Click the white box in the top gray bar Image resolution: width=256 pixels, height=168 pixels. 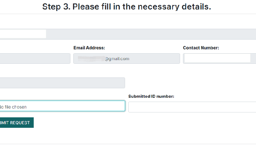[23, 34]
